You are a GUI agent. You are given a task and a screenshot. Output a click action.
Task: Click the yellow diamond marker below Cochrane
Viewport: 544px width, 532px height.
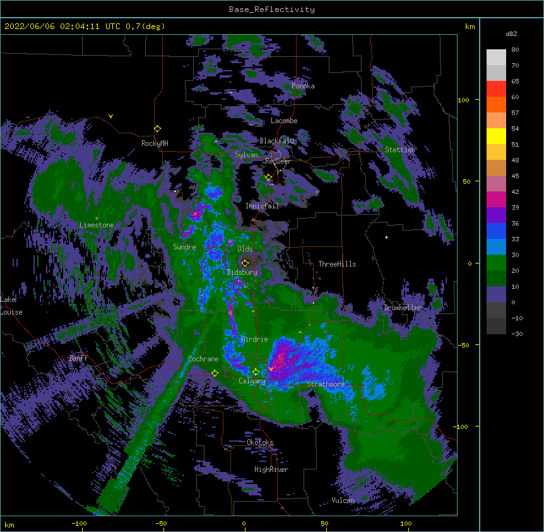(215, 373)
